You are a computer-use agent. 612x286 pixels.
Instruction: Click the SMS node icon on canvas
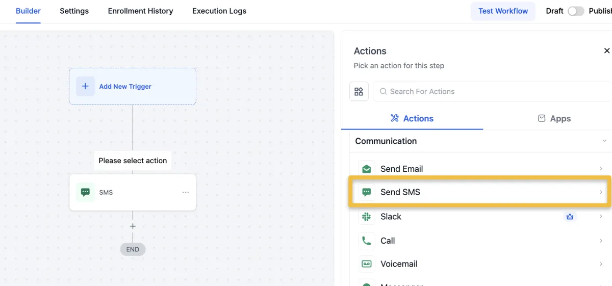pyautogui.click(x=86, y=192)
